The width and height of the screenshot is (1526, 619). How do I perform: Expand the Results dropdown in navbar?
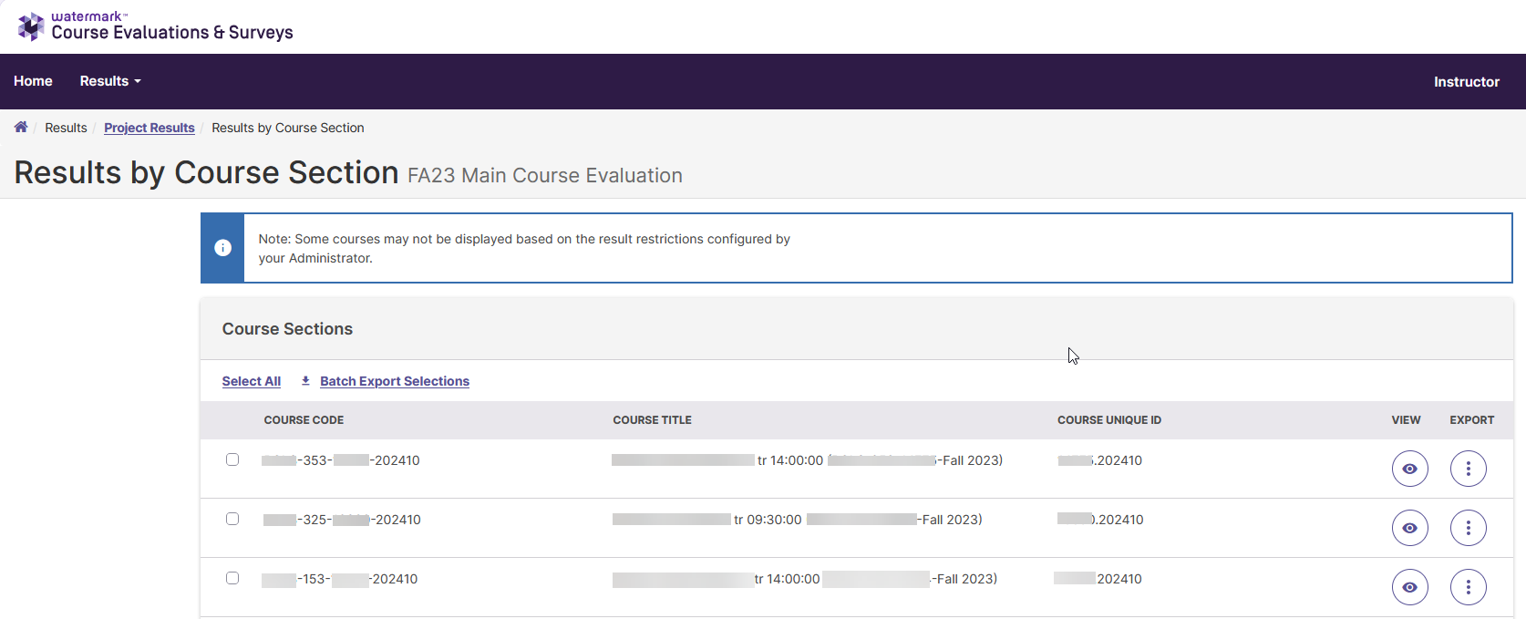point(110,81)
